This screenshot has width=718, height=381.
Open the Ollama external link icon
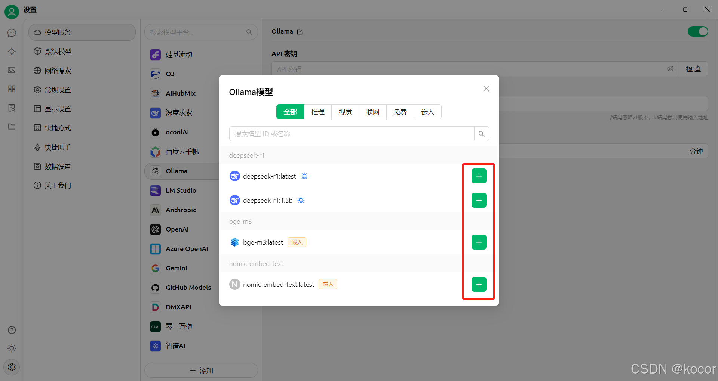click(300, 32)
